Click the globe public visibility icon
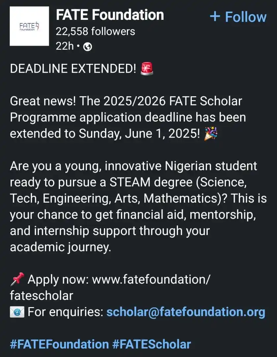 88,47
